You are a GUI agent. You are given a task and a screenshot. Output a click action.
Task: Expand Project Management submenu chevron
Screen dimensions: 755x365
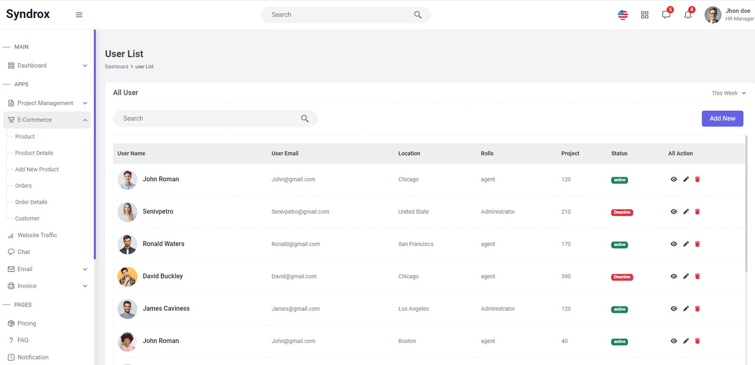[85, 103]
